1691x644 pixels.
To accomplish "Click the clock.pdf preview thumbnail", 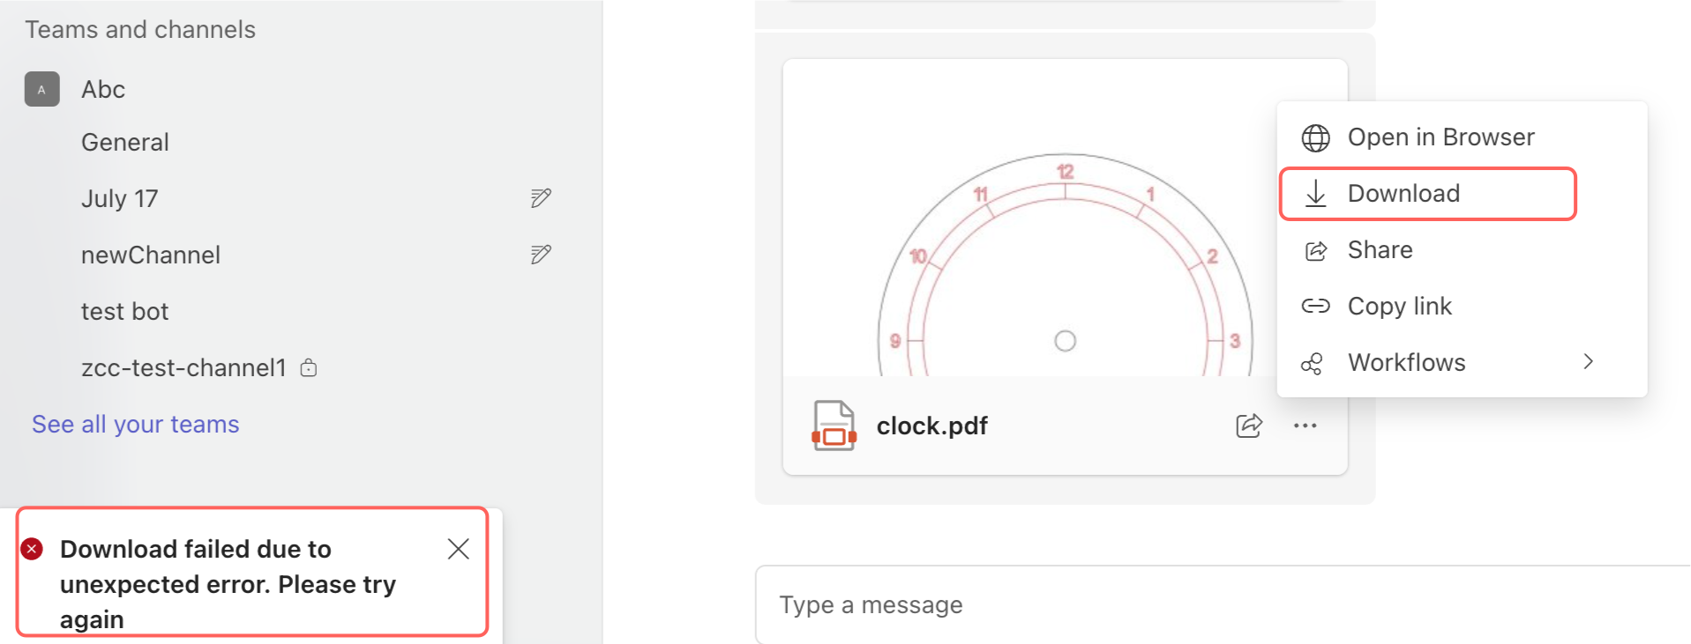I will tap(1065, 218).
